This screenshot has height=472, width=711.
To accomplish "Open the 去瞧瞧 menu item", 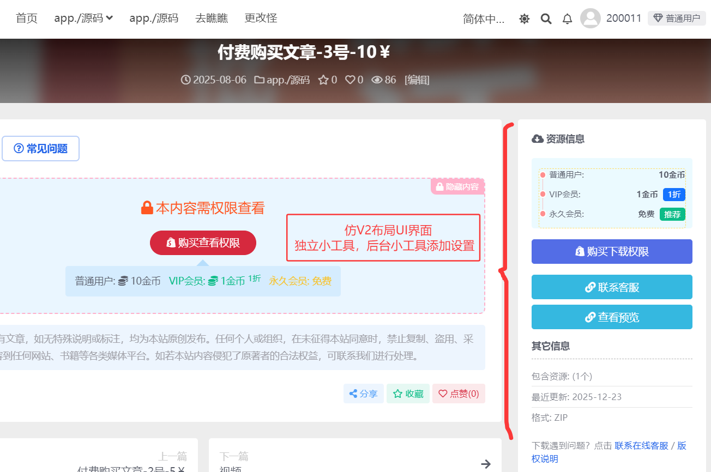I will pyautogui.click(x=212, y=18).
